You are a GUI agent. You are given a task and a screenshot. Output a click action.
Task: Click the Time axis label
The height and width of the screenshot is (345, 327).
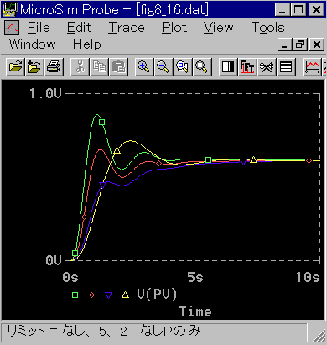point(195,311)
